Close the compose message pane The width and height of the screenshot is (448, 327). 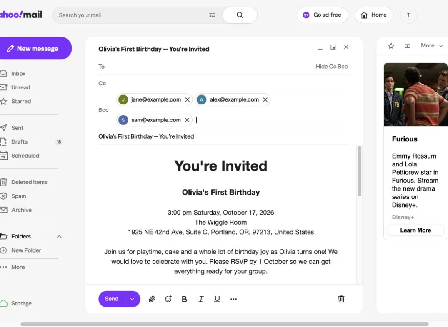pos(346,47)
